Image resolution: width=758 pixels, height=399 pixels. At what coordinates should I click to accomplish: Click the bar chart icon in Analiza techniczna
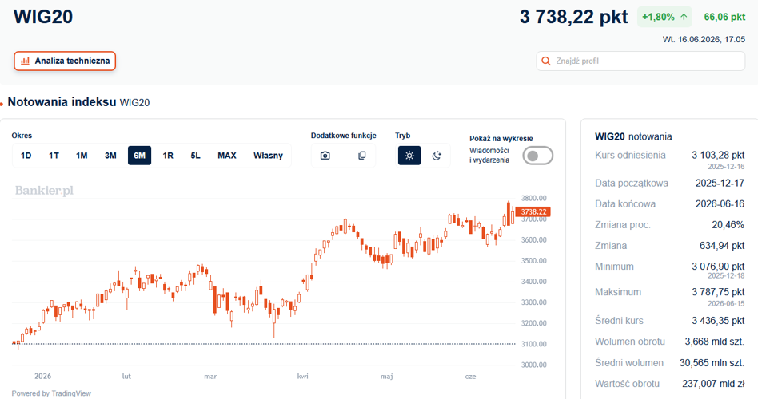click(25, 61)
